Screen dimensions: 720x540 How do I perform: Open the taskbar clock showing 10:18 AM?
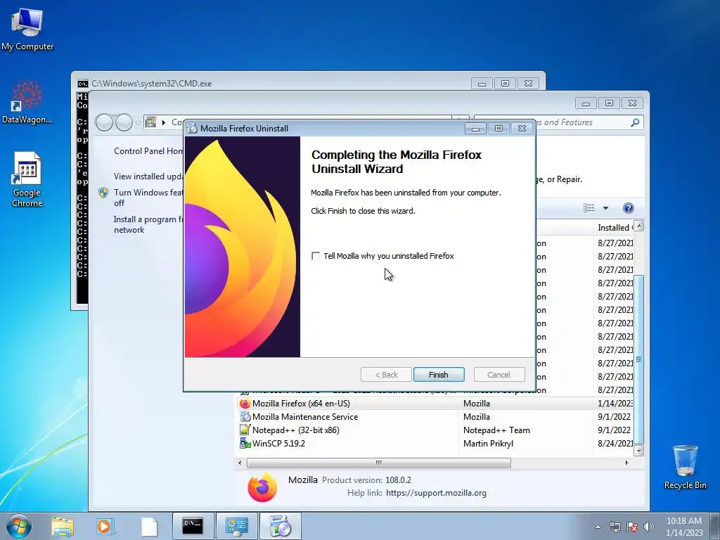tap(683, 526)
